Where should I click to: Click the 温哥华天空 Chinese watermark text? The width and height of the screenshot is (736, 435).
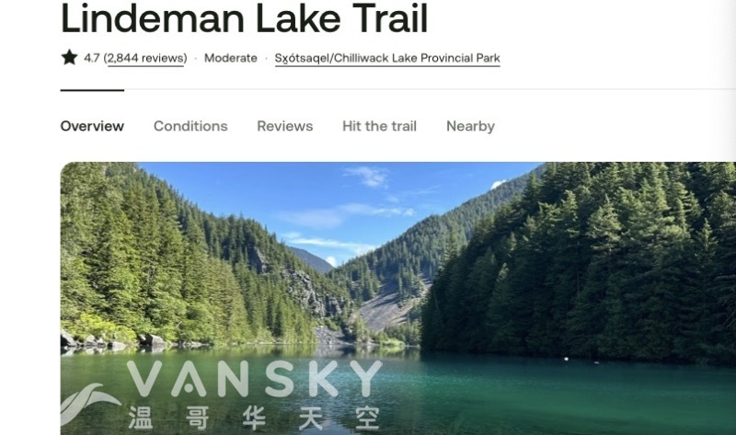254,418
